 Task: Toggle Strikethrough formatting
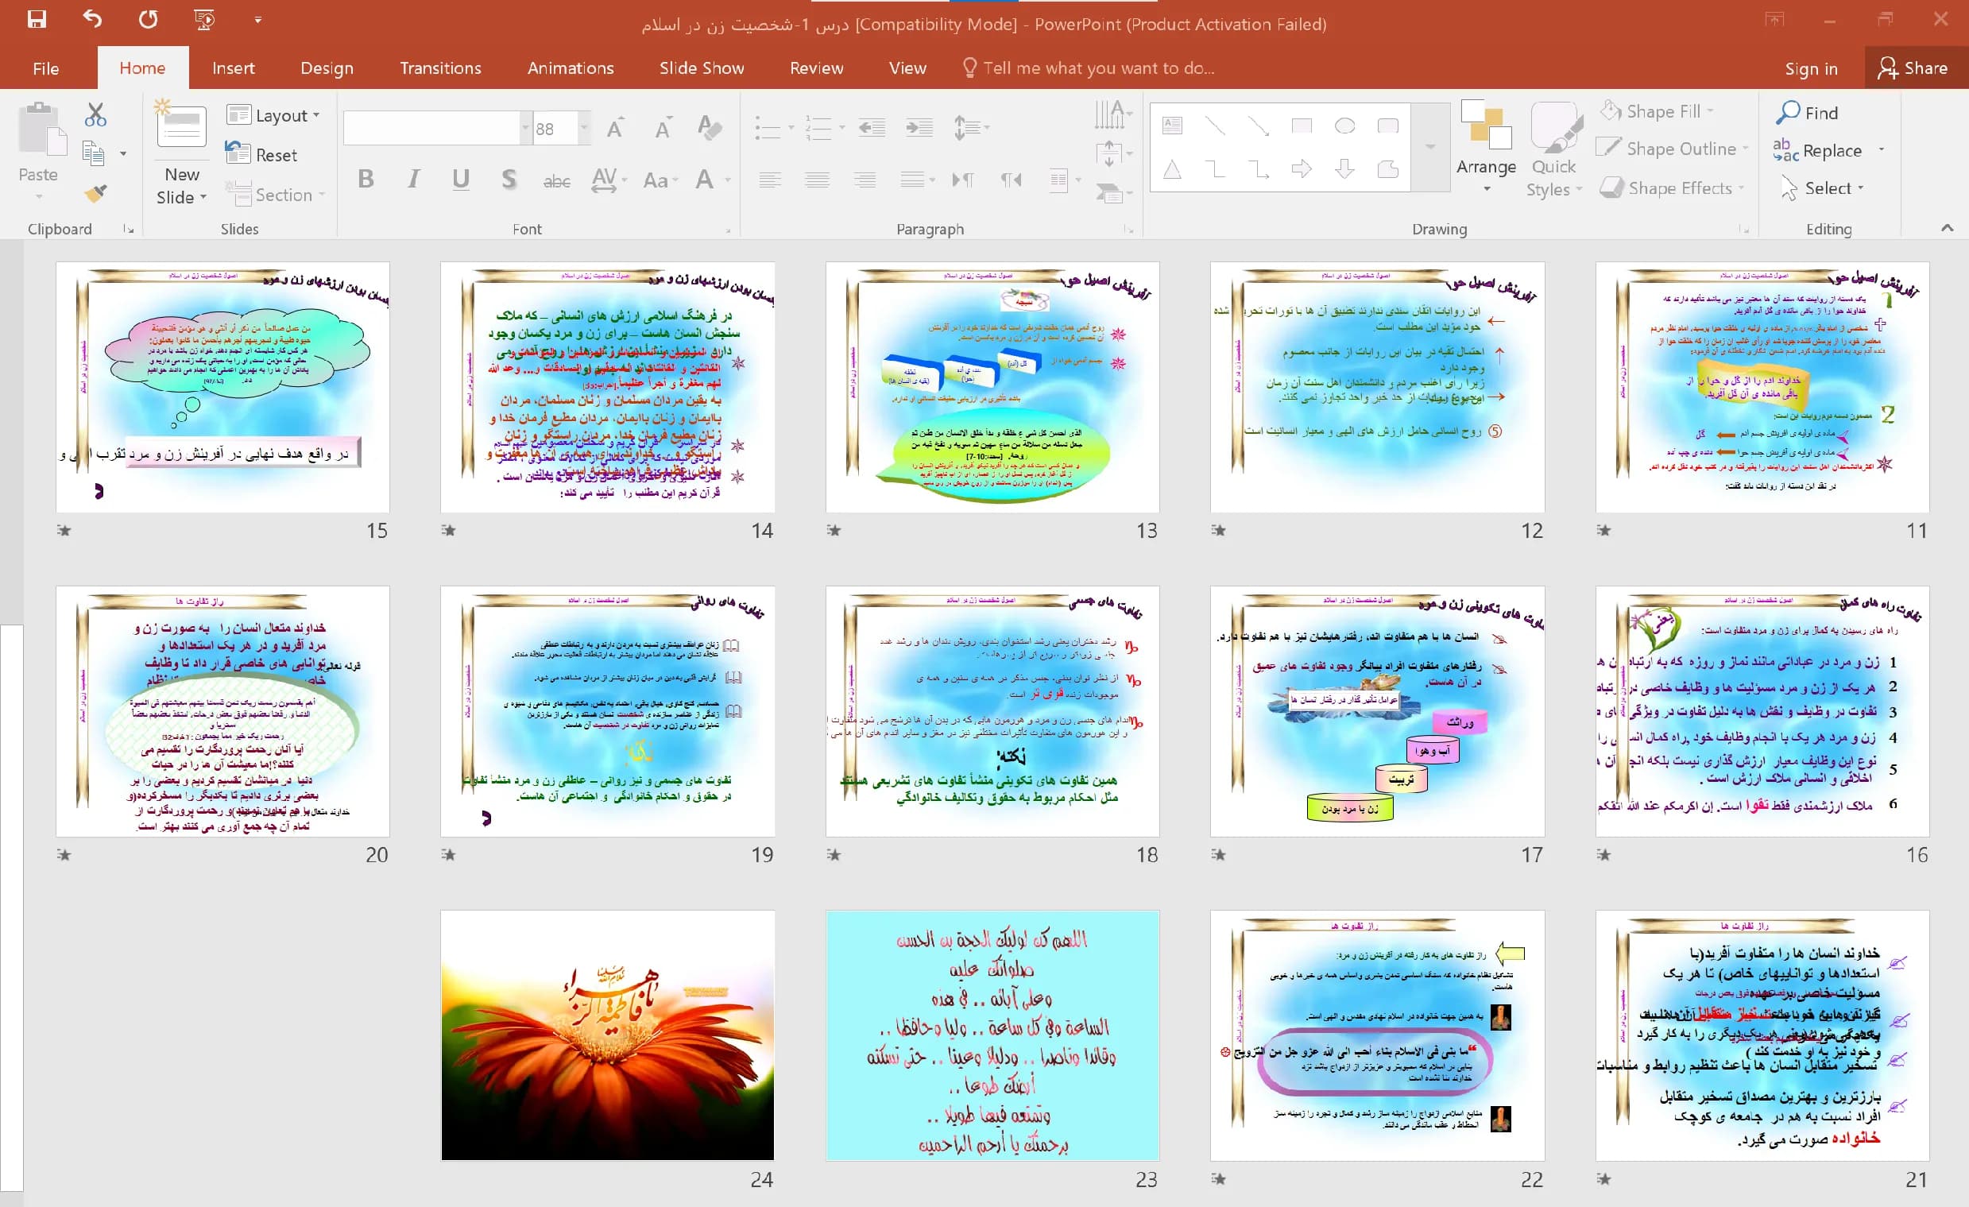556,180
